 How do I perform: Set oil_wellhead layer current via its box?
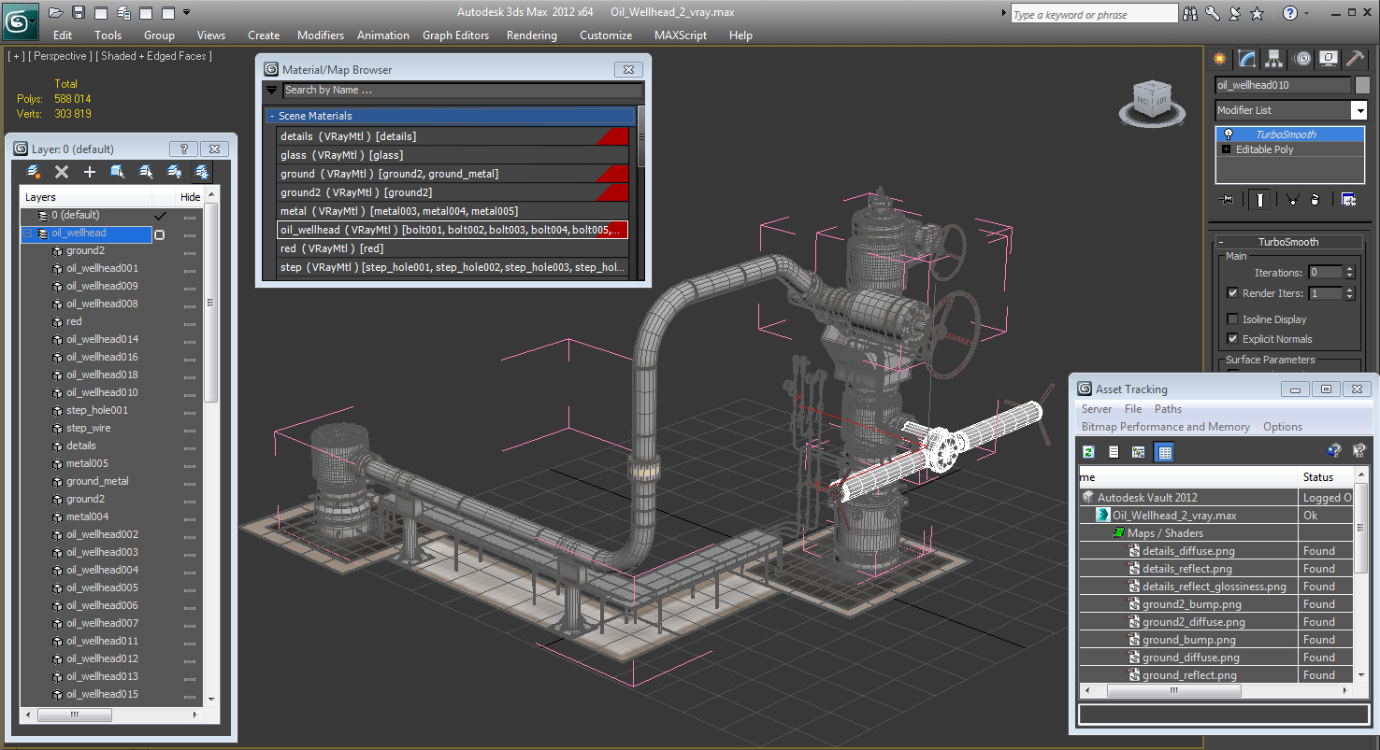click(x=160, y=233)
